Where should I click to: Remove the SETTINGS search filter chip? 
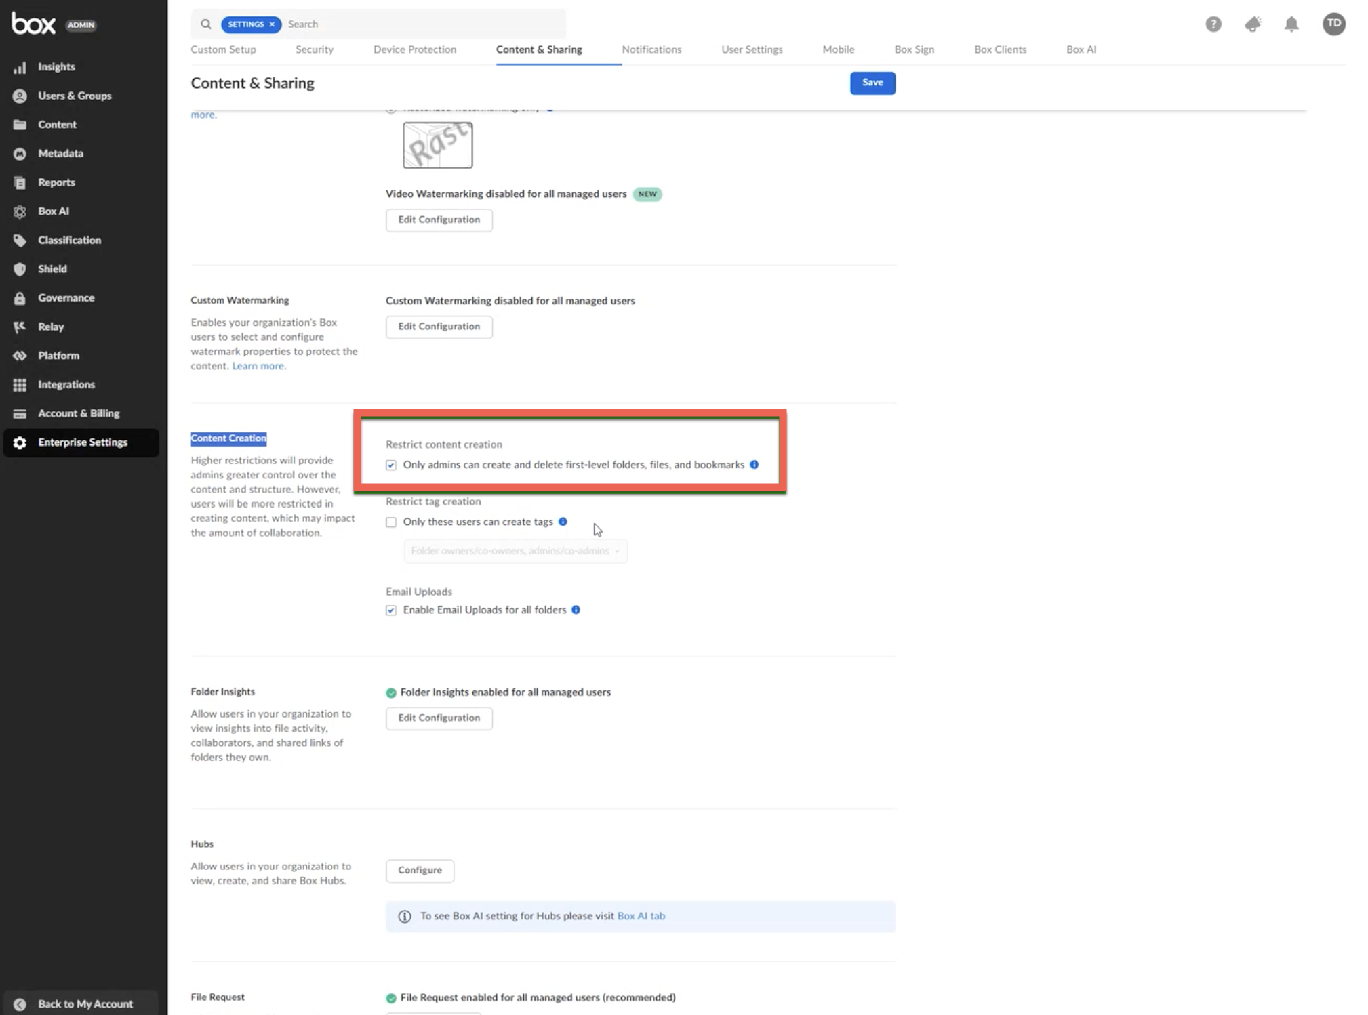(x=272, y=24)
